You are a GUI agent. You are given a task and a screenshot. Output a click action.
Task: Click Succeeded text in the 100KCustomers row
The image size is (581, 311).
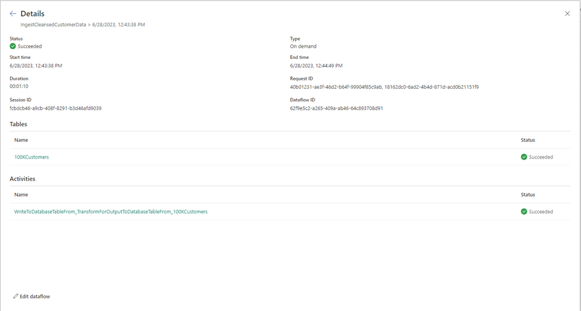[x=541, y=157]
